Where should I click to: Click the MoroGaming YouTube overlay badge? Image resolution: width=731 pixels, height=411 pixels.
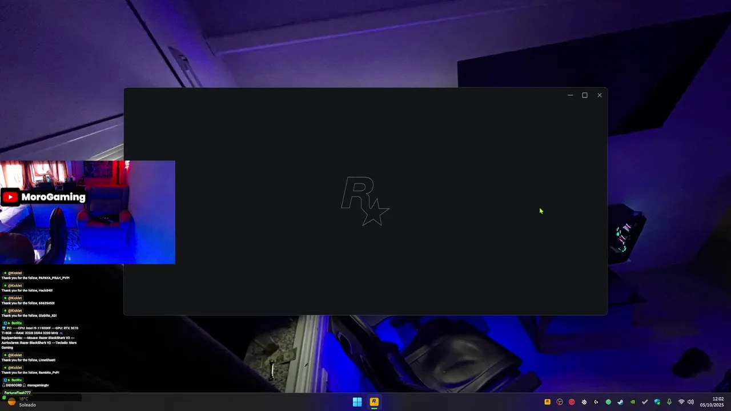(x=43, y=197)
